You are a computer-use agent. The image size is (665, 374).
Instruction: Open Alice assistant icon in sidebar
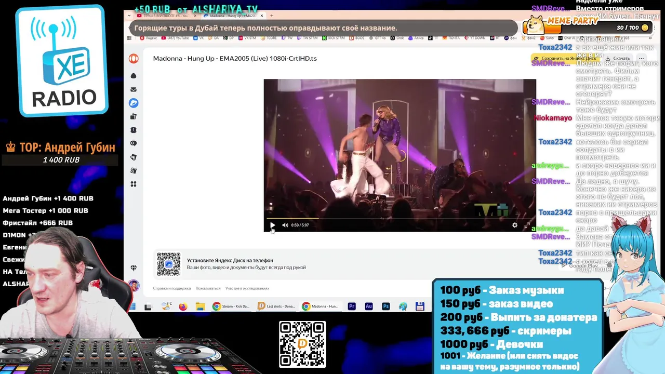coord(134,76)
